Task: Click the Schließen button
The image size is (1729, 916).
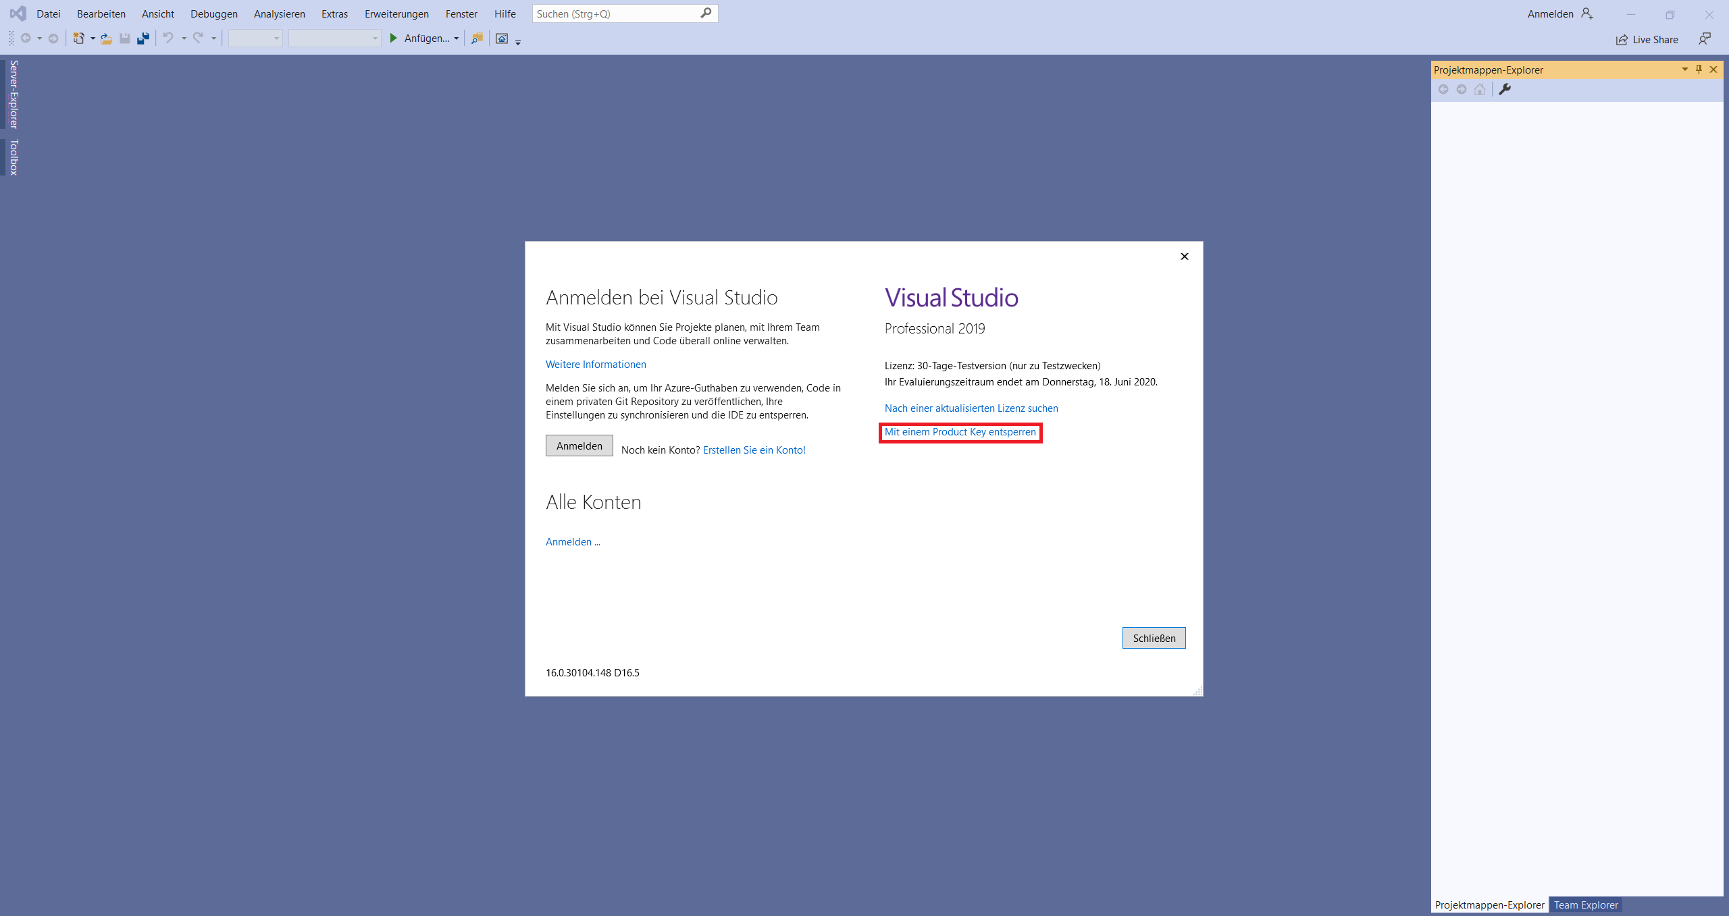Action: (1154, 638)
